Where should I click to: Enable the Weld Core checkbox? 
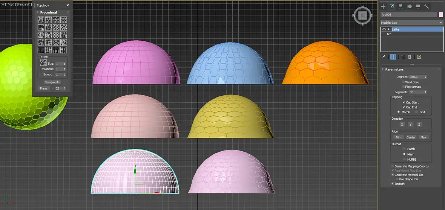(403, 82)
